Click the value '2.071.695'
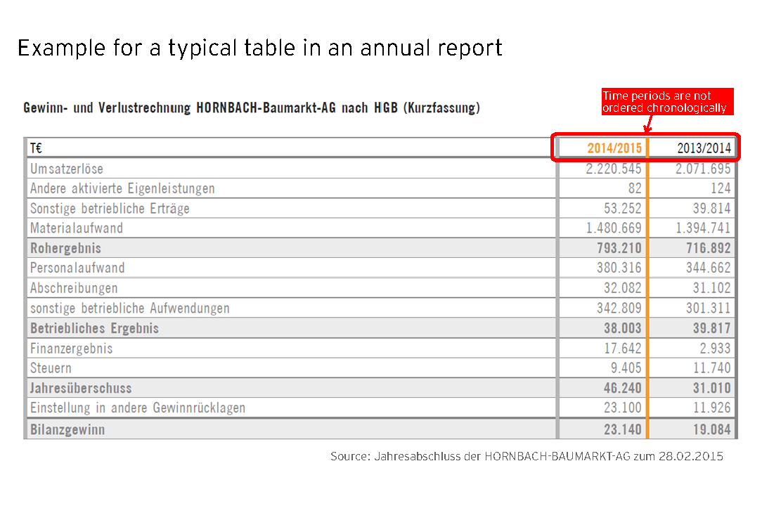The width and height of the screenshot is (762, 506). coord(703,169)
